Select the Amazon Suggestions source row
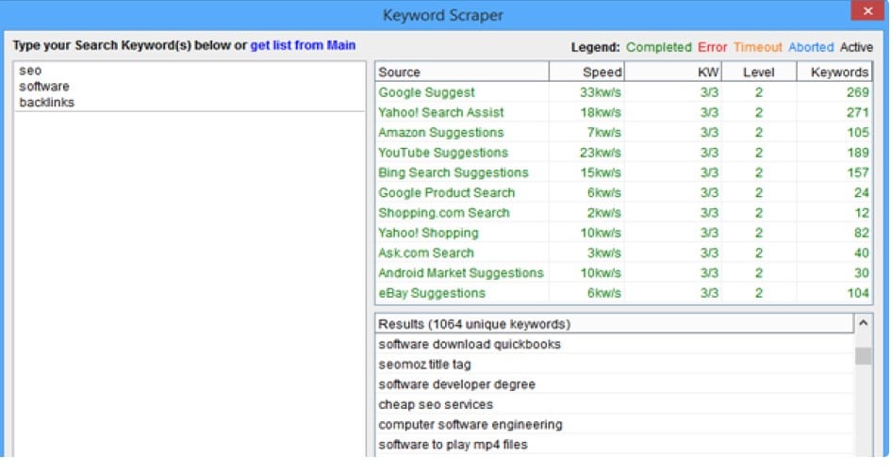Image resolution: width=891 pixels, height=474 pixels. pos(623,132)
